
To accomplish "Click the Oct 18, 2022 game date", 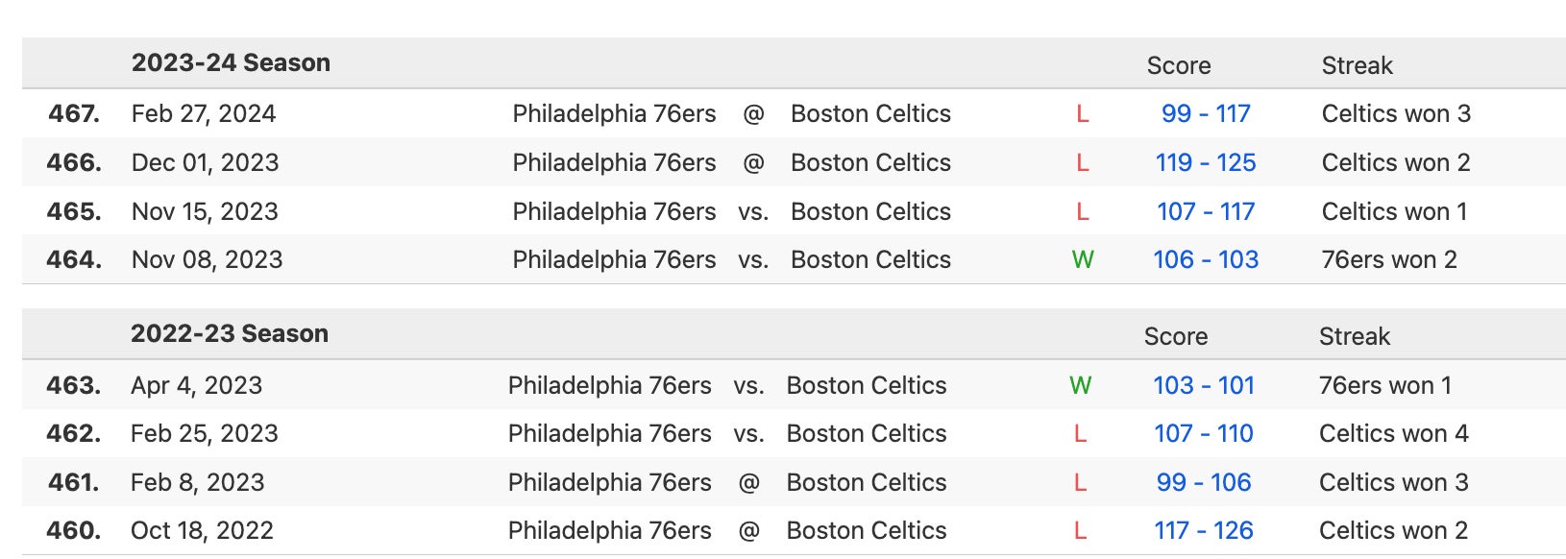I will point(202,531).
